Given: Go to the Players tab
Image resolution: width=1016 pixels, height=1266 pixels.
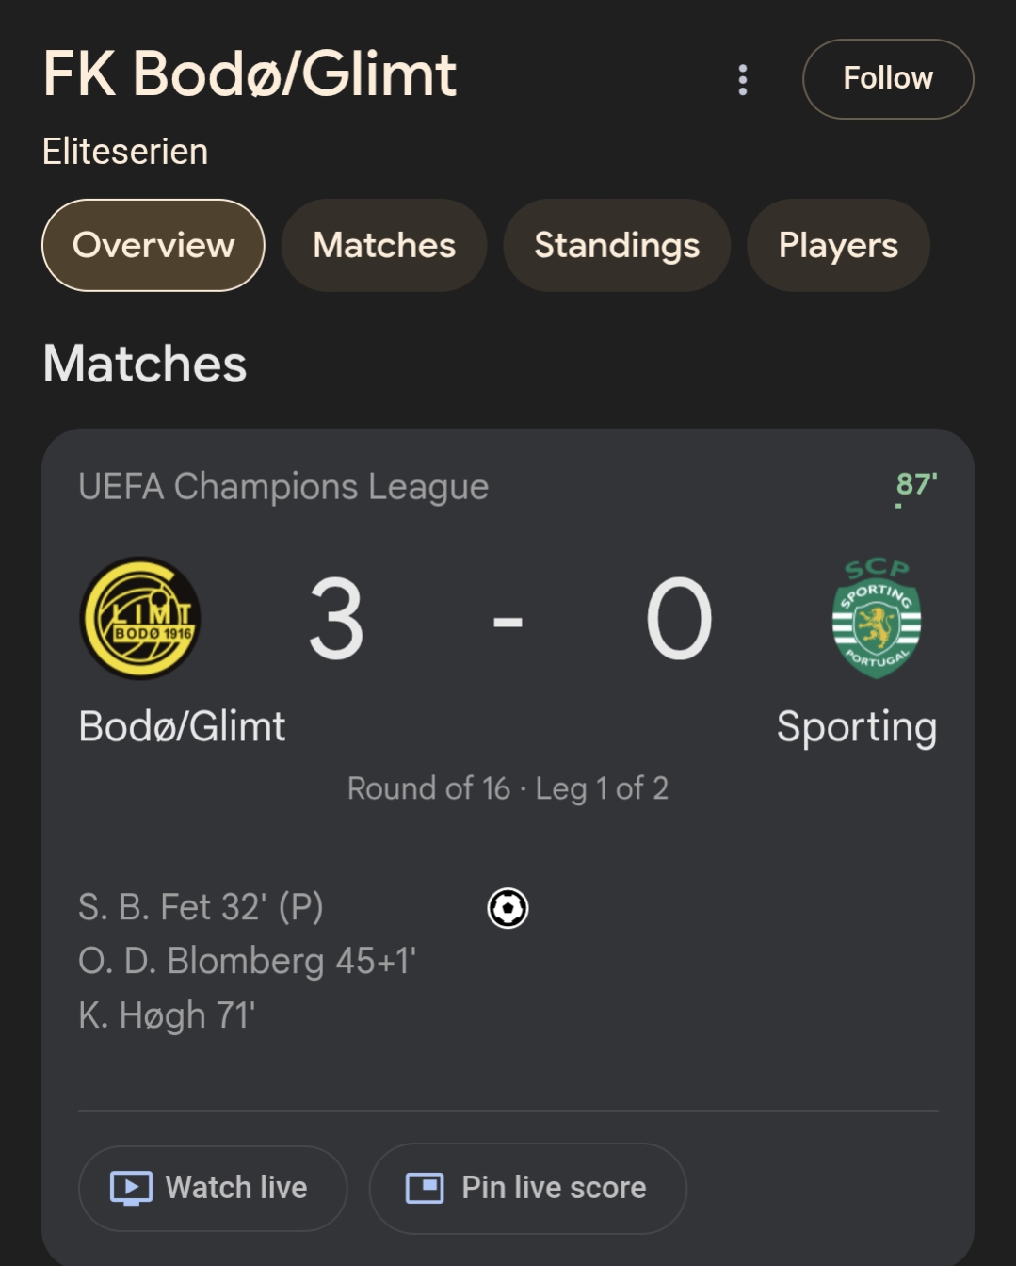Looking at the screenshot, I should (838, 245).
